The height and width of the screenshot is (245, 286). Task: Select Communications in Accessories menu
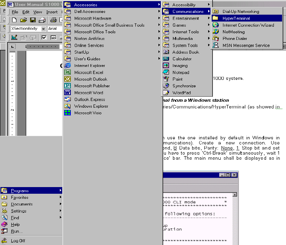[x=187, y=12]
